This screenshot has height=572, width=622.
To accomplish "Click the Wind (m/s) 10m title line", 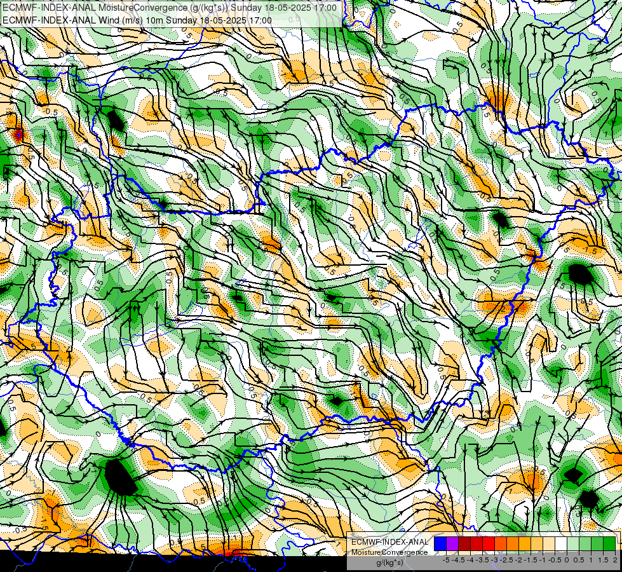I will pyautogui.click(x=137, y=20).
